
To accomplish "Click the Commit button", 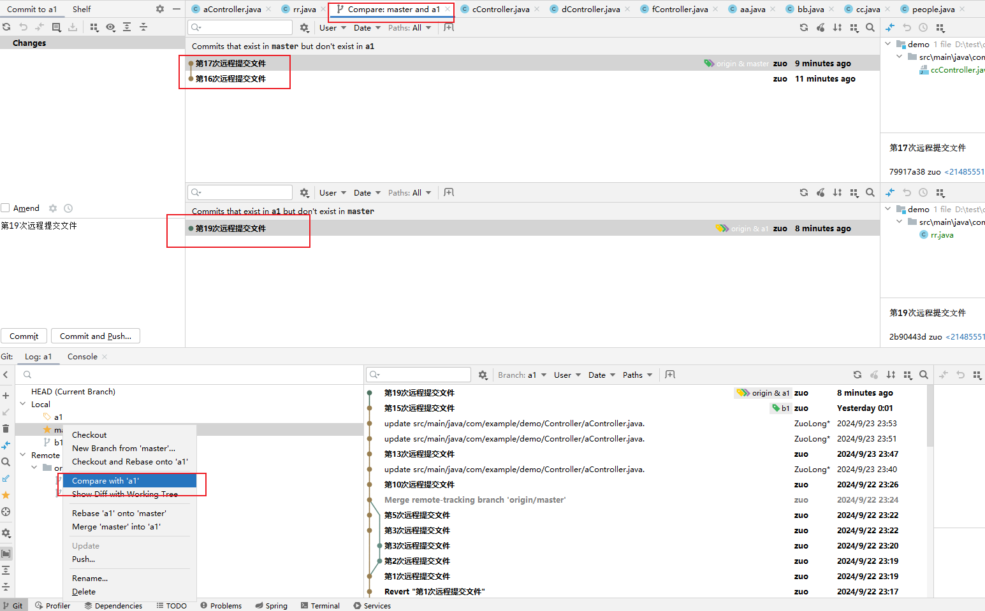I will [x=24, y=336].
